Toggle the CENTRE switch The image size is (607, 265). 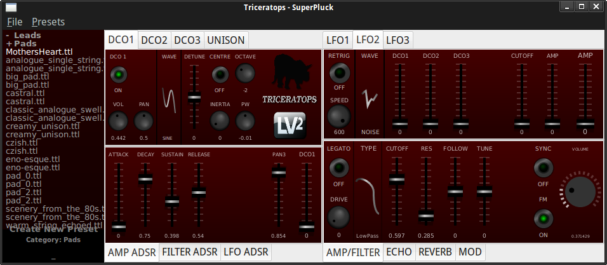(x=220, y=74)
